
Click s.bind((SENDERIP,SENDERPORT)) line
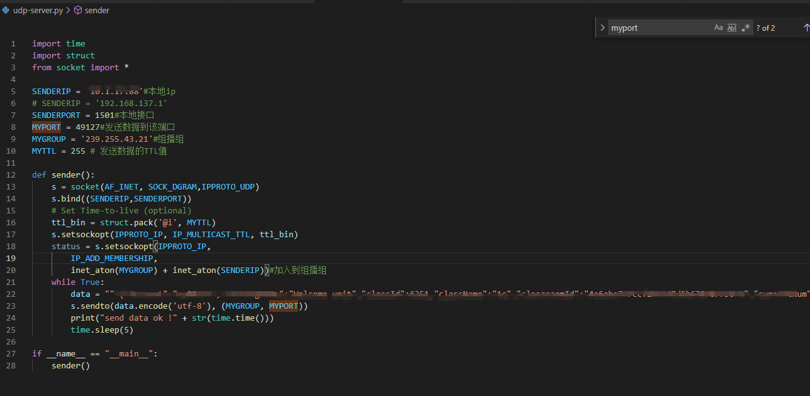click(x=121, y=198)
